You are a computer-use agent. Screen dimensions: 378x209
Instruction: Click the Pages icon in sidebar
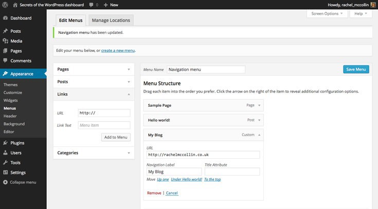tap(5, 51)
